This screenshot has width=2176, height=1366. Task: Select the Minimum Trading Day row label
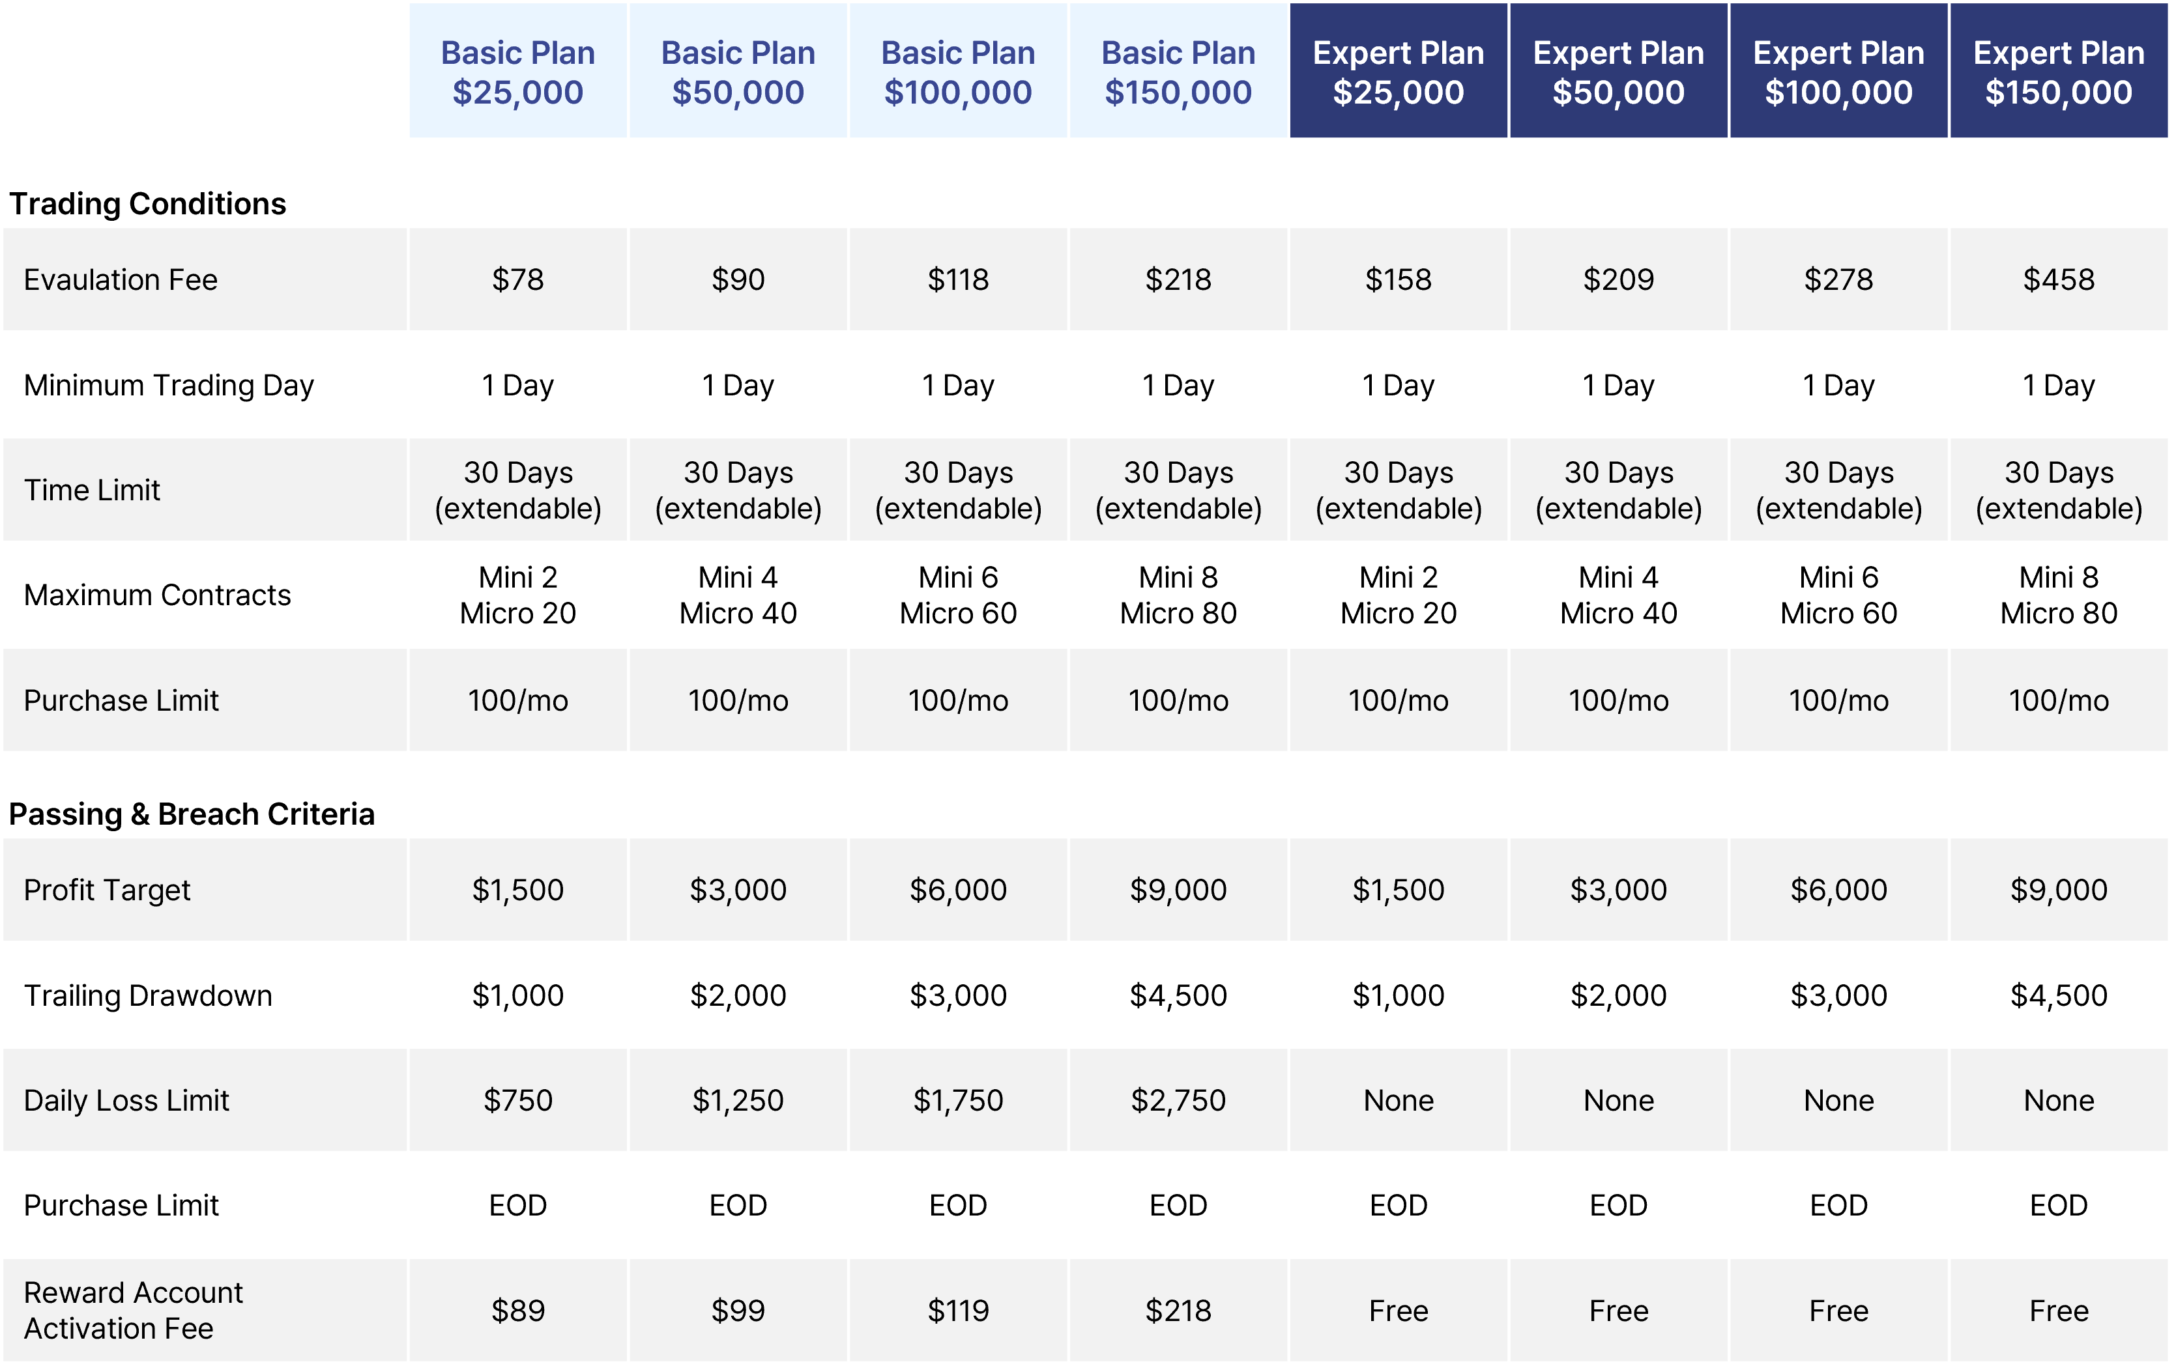click(x=169, y=386)
